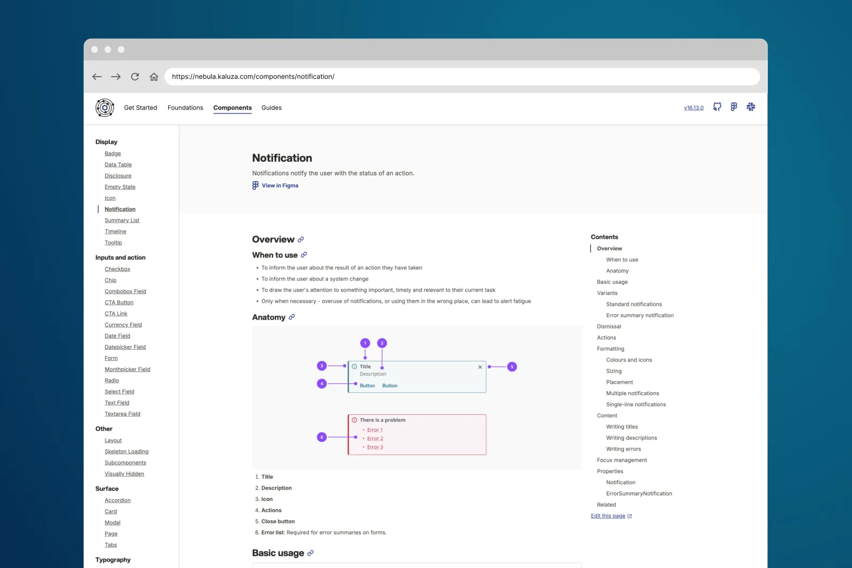Screen dimensions: 852x568
Task: Click the external link icon after Edit this page
Action: click(x=630, y=516)
